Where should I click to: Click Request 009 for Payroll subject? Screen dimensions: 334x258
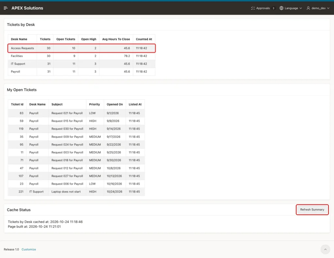(67, 137)
